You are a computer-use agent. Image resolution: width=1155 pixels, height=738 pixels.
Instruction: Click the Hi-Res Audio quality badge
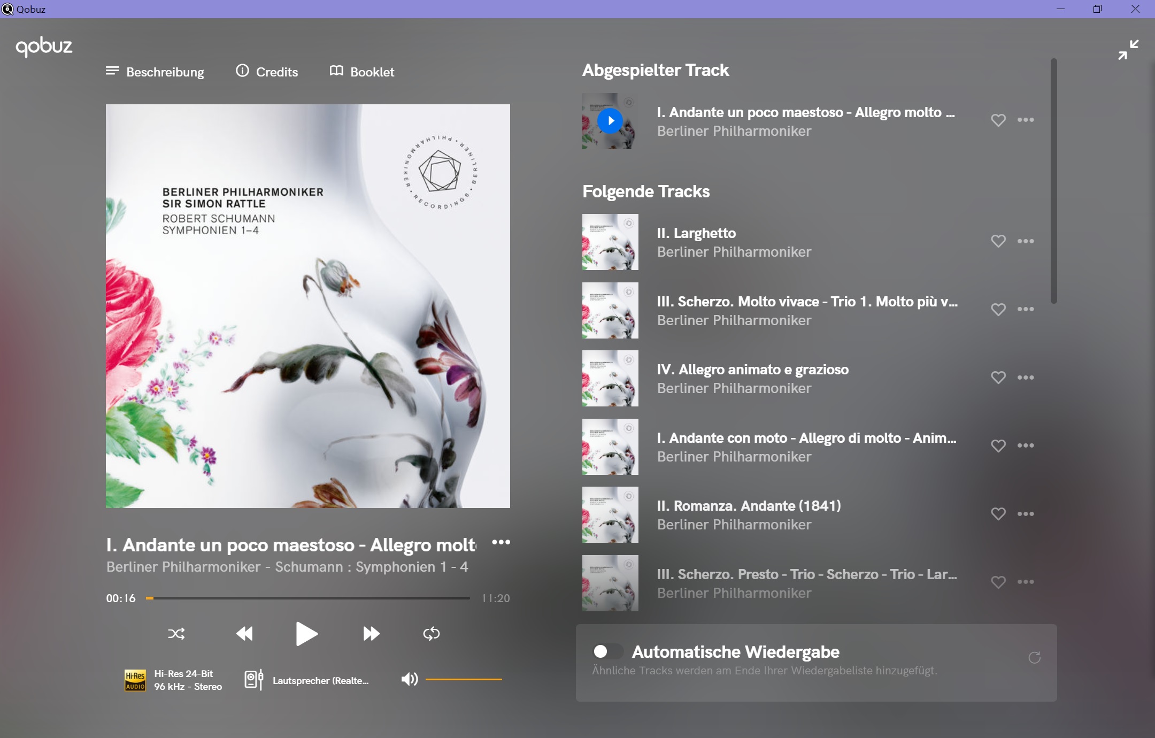(135, 680)
